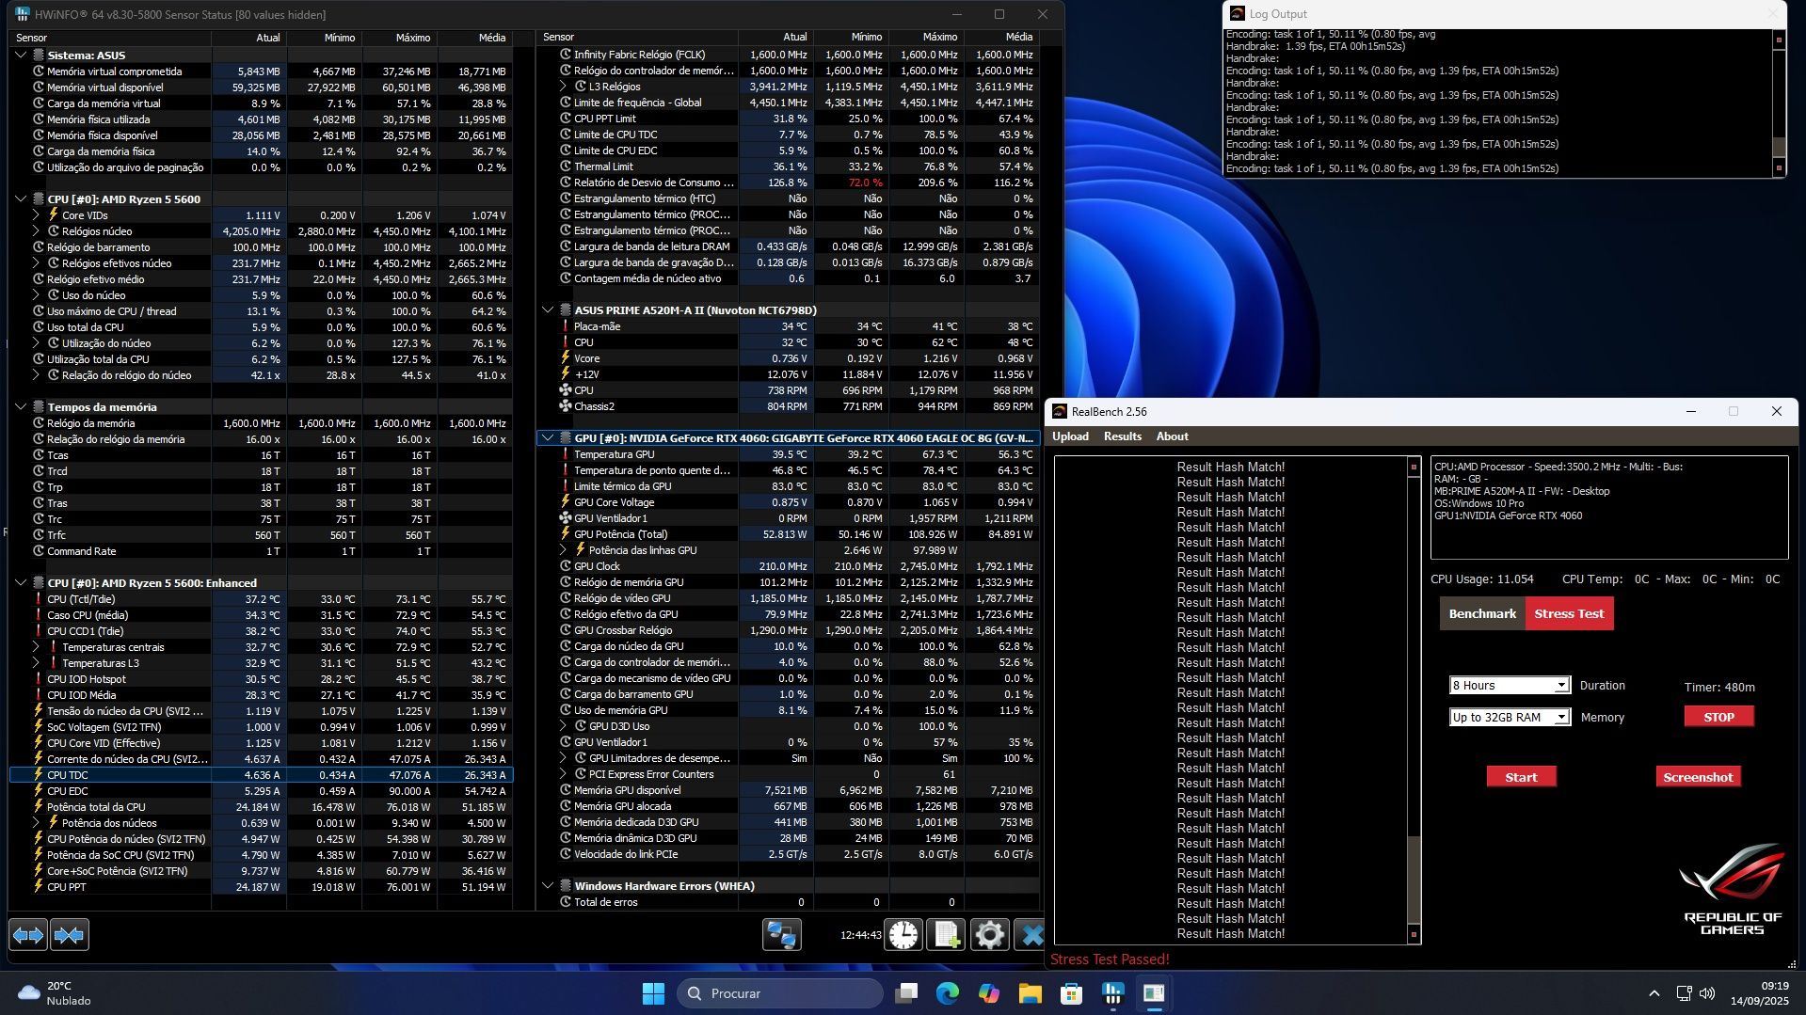
Task: Show hidden system tray icons
Action: point(1654,993)
